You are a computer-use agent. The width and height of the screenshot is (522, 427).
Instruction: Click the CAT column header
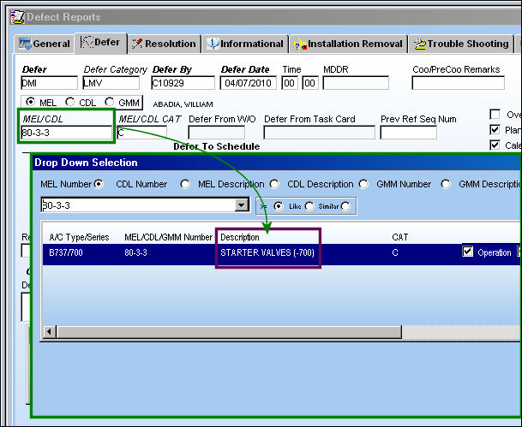coord(399,237)
